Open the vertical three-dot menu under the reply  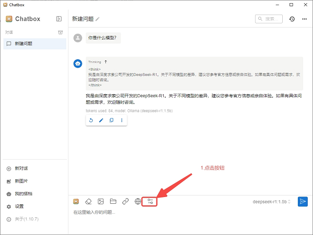click(122, 120)
